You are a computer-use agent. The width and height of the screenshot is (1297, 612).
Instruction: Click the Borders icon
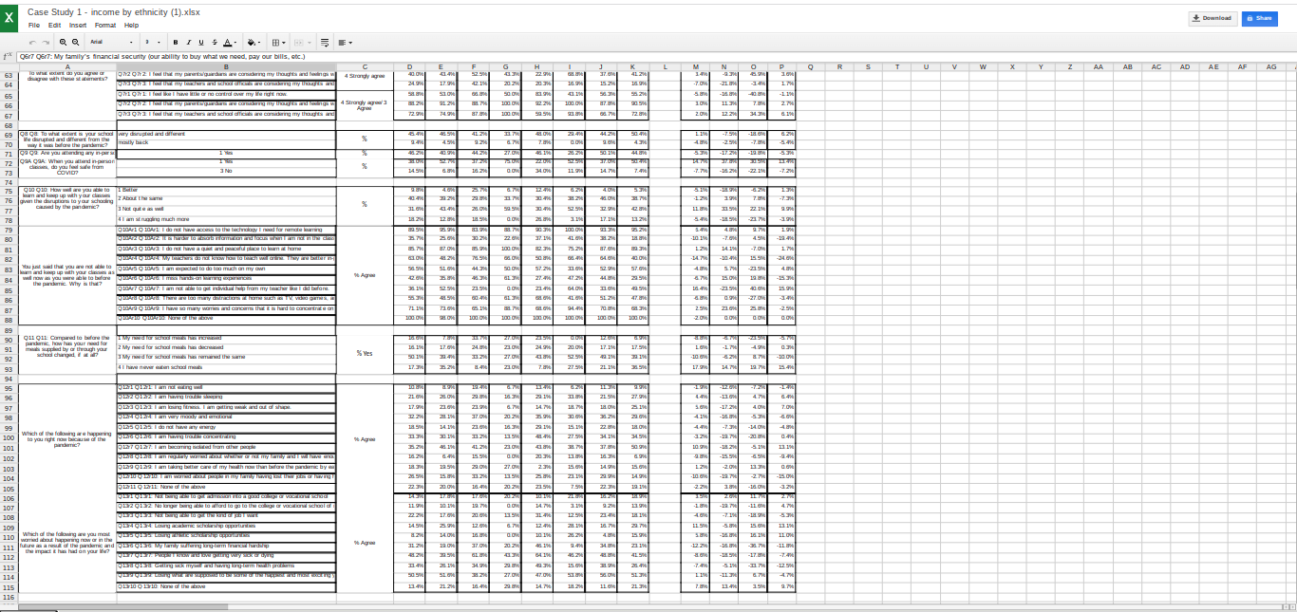(275, 42)
